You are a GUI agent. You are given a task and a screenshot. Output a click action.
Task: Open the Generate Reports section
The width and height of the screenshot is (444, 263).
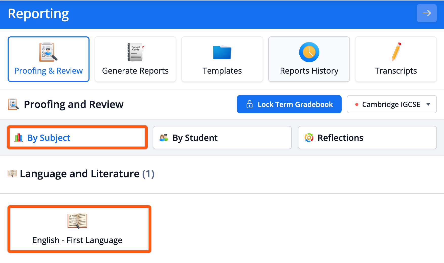pyautogui.click(x=135, y=59)
